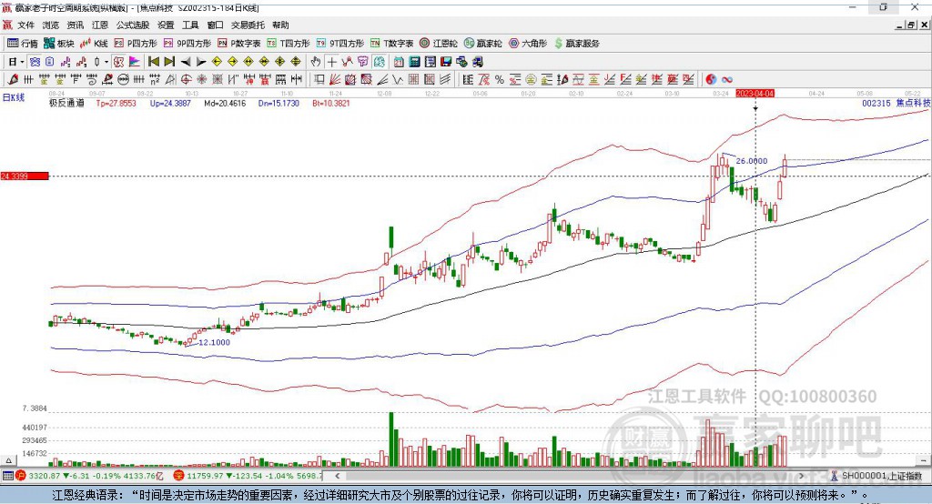
Task: Select the percent % retracement tool
Action: click(x=500, y=80)
